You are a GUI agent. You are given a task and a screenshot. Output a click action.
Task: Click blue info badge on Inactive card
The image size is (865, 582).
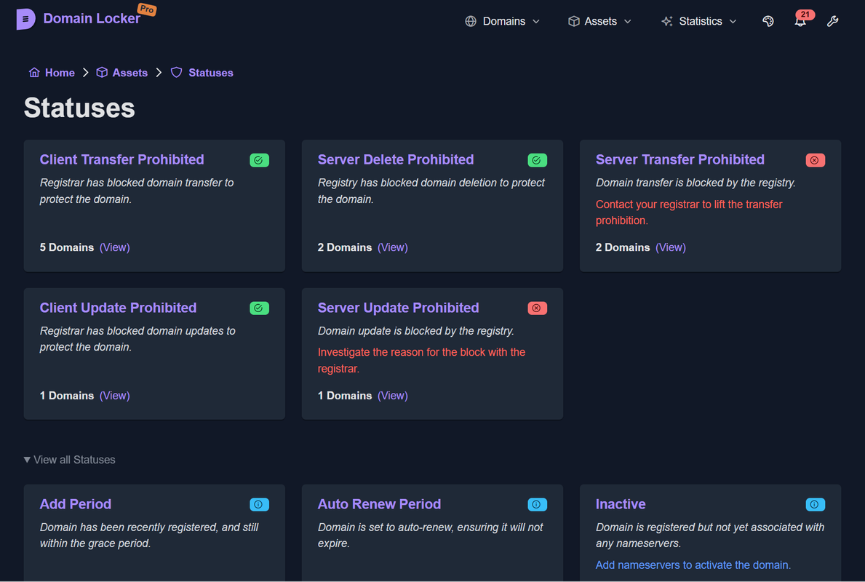[816, 504]
